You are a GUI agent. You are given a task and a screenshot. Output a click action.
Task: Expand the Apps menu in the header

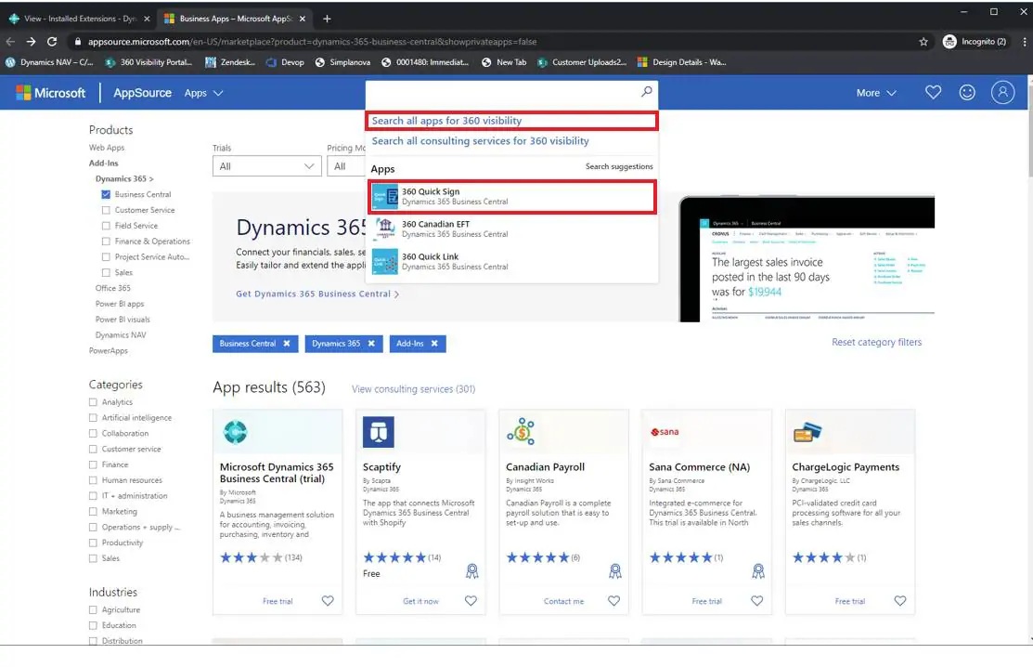tap(203, 93)
